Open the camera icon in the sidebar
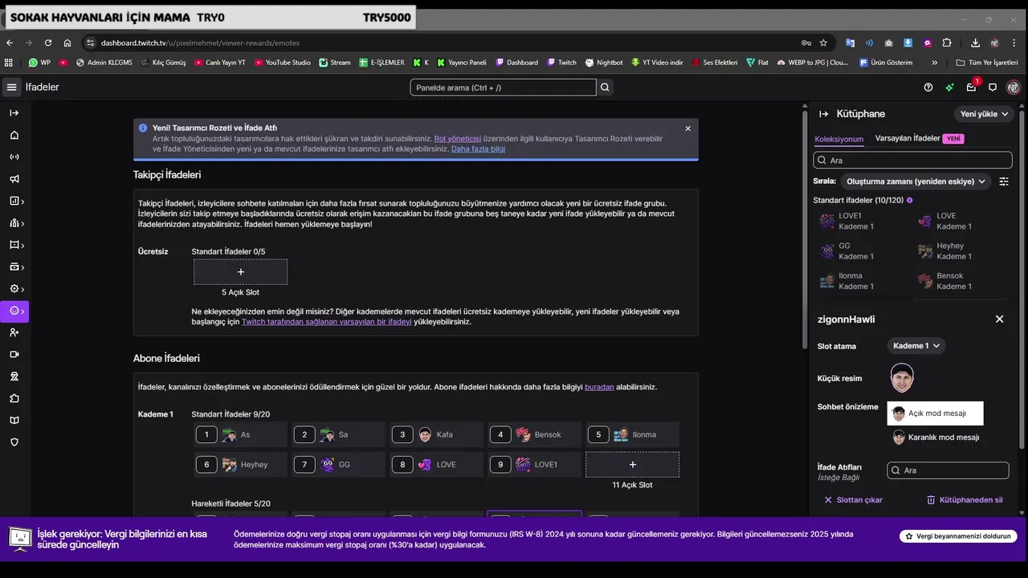Viewport: 1028px width, 578px height. pos(14,354)
